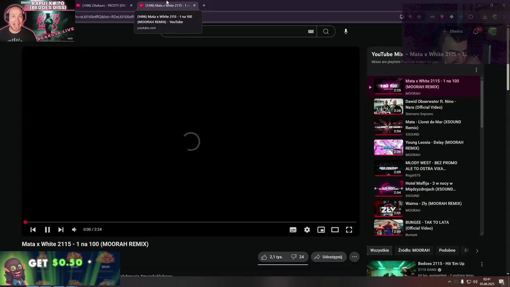This screenshot has height=287, width=510.
Task: Open browser profile avatar in toolbar
Action: click(x=494, y=17)
